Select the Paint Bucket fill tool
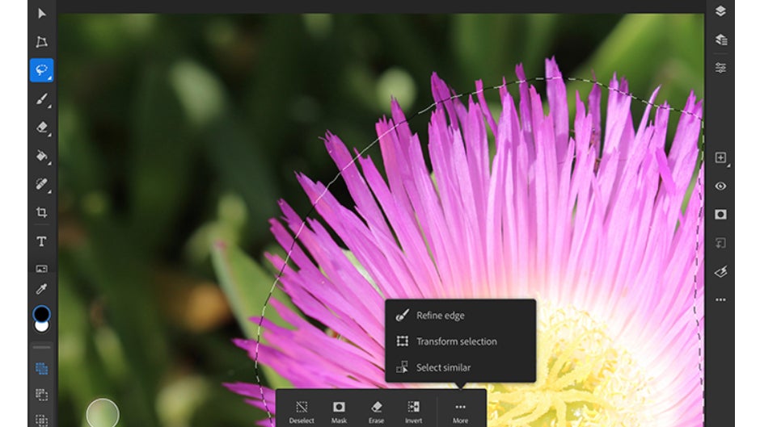Screen dimensions: 760x427 [42, 156]
